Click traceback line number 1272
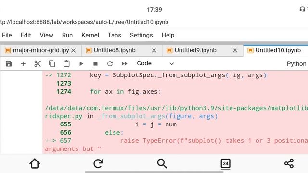This screenshot has width=308, height=173. click(64, 75)
